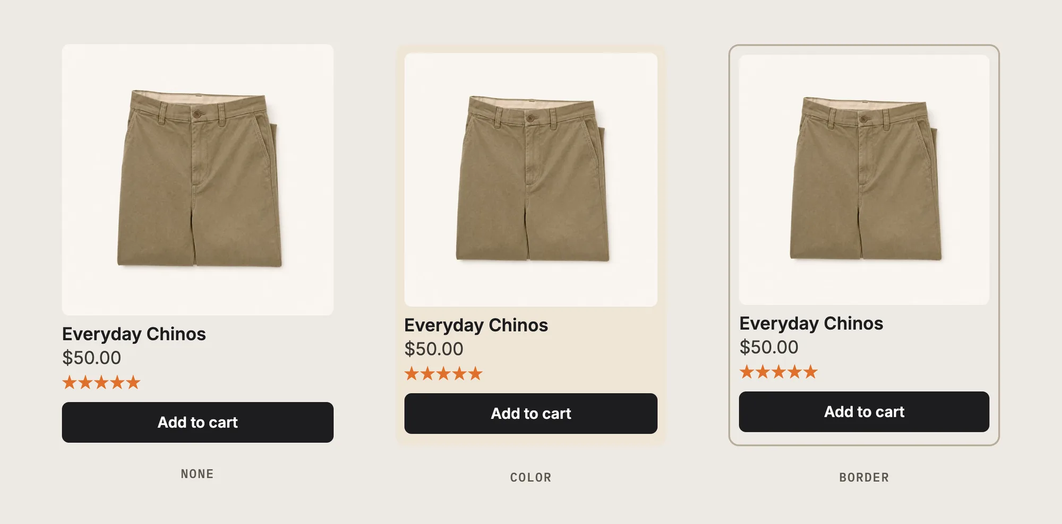Click the fifth rating star in NONE card
This screenshot has height=524, width=1062.
click(133, 382)
